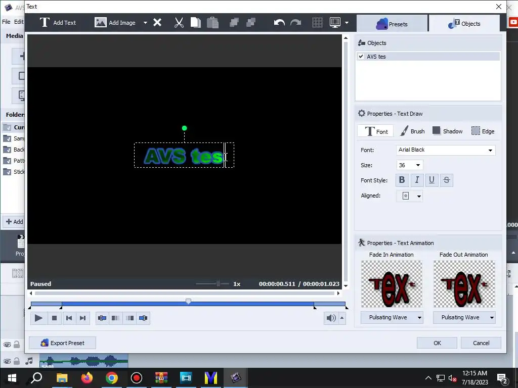Click the set fade-in start marker icon
The height and width of the screenshot is (388, 518).
102,318
